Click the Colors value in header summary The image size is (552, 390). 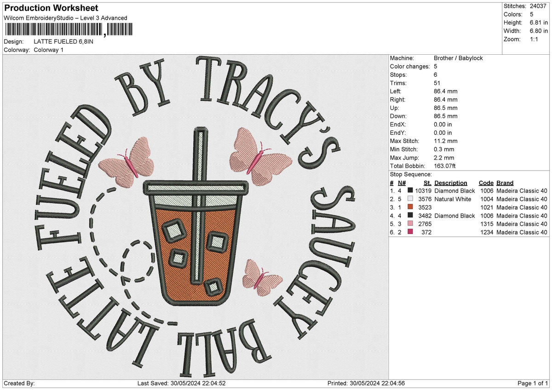tap(531, 14)
